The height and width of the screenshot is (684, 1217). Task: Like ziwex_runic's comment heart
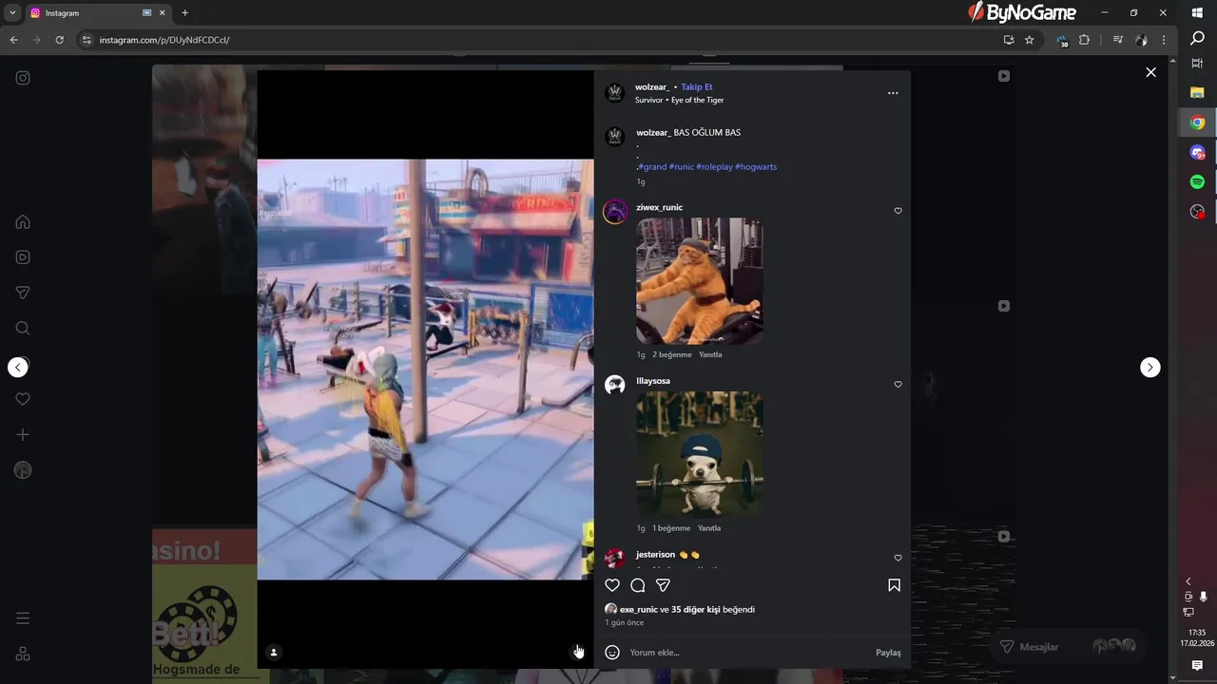[898, 211]
